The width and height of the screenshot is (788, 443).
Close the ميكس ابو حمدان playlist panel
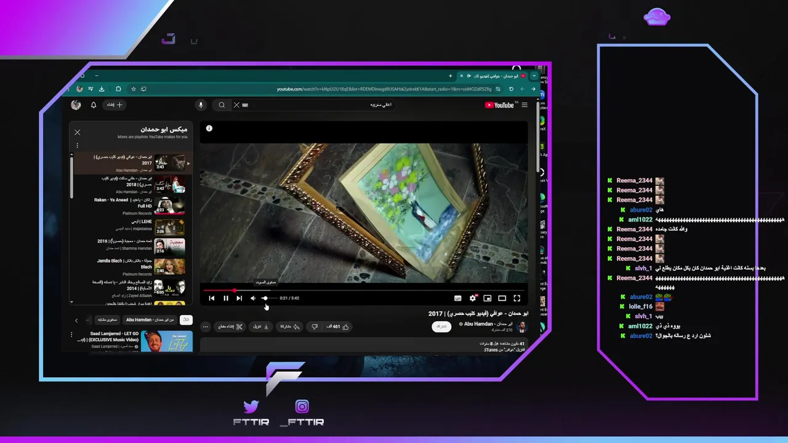click(78, 132)
